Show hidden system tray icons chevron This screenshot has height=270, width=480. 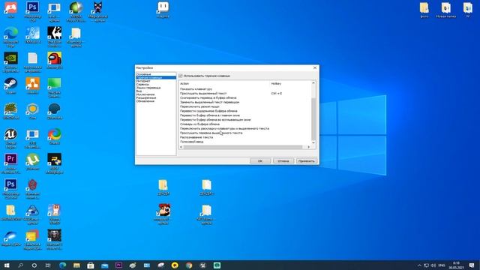coord(419,265)
